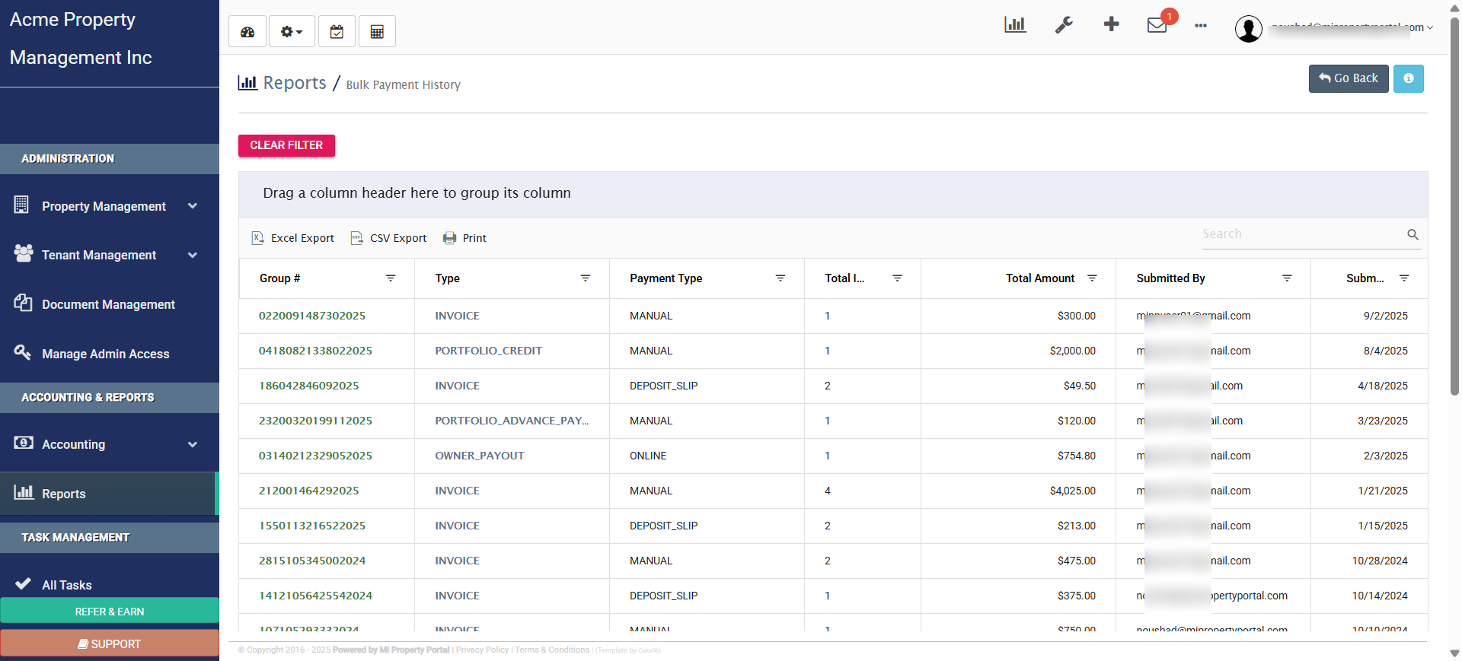Click the plus add icon in header
1462x661 pixels.
[1111, 24]
